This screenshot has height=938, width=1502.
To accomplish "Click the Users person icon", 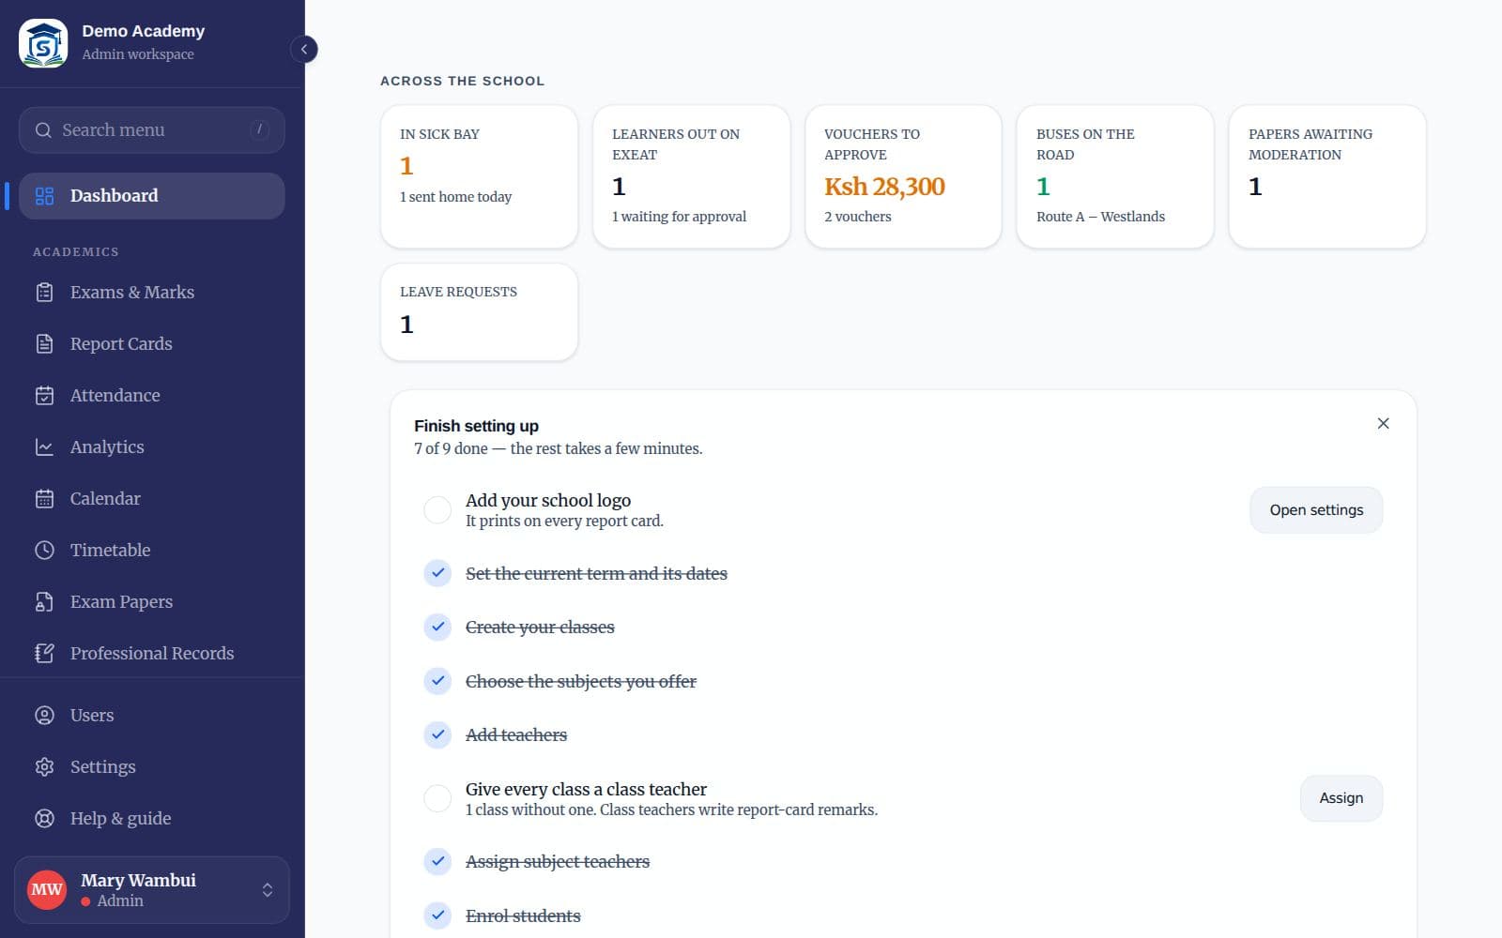I will pyautogui.click(x=44, y=716).
